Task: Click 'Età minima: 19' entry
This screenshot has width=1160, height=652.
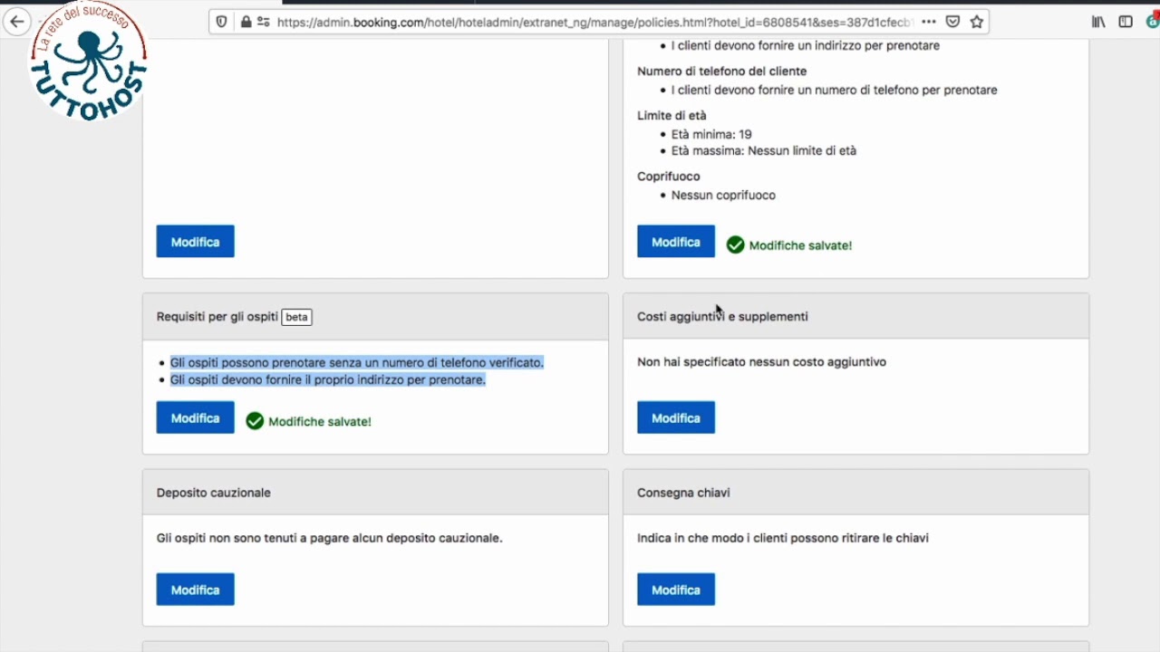Action: click(x=711, y=134)
